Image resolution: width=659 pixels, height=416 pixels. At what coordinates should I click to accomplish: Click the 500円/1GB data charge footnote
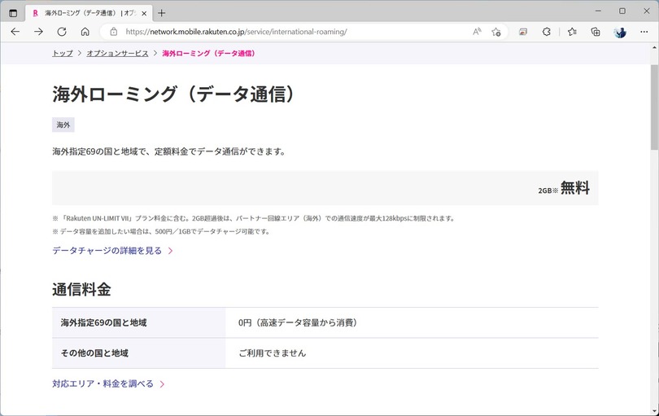pos(161,231)
